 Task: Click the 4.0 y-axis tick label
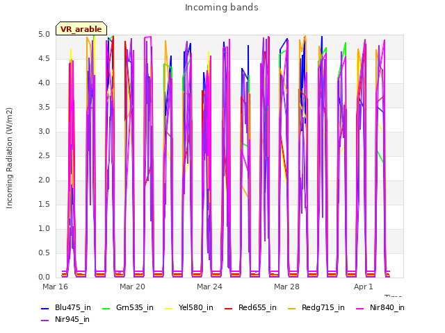44,83
